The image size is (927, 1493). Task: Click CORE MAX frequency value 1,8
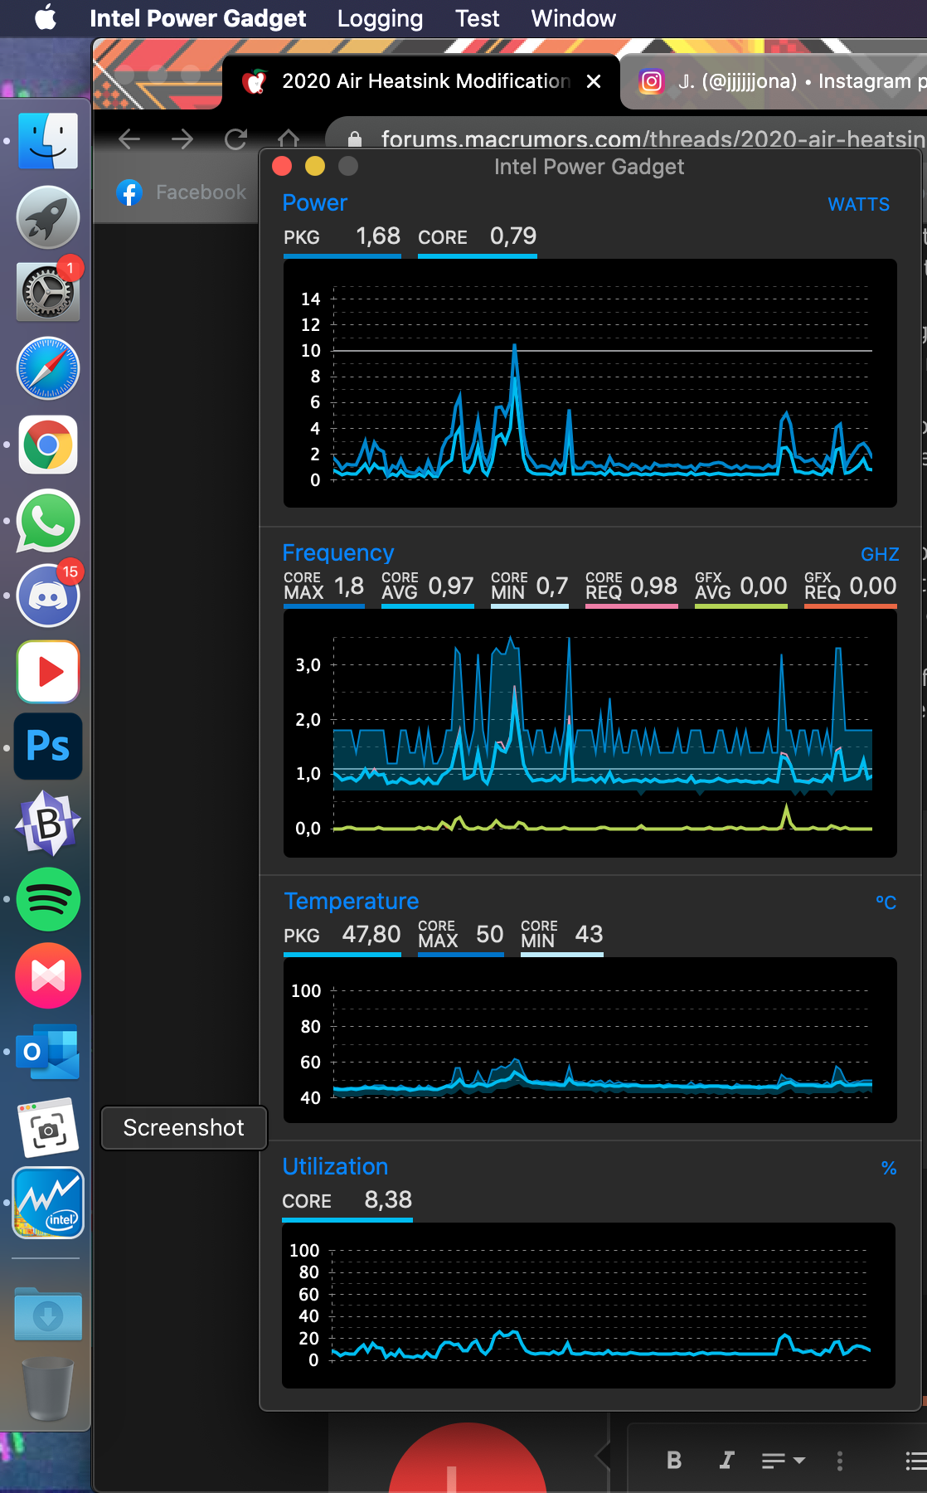[x=349, y=586]
